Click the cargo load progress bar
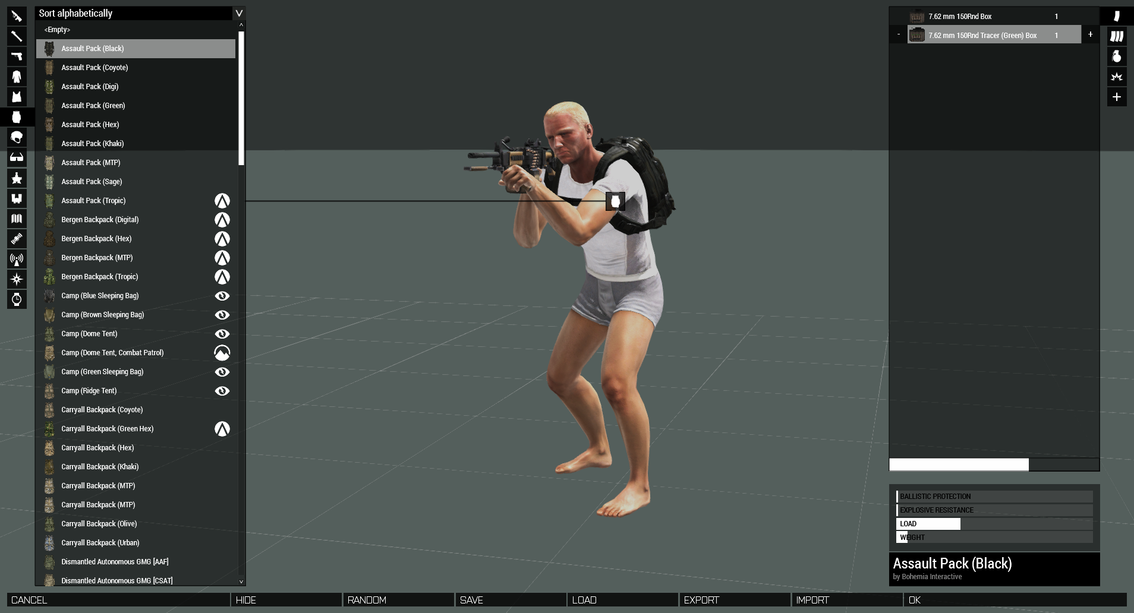The image size is (1134, 613). pos(994,465)
